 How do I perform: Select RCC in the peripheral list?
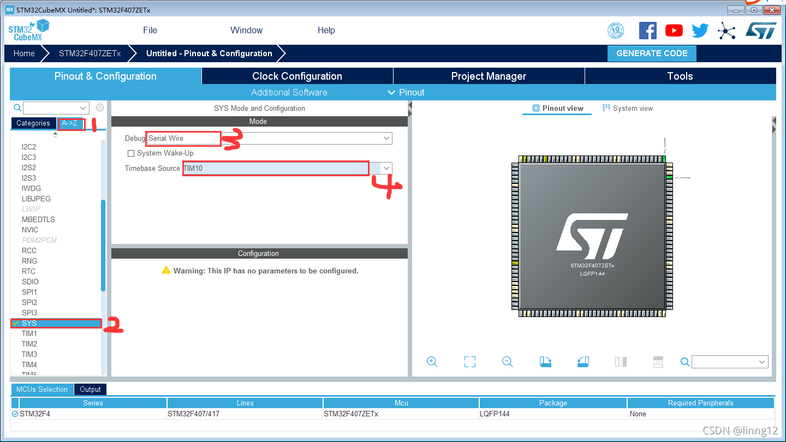(x=29, y=250)
